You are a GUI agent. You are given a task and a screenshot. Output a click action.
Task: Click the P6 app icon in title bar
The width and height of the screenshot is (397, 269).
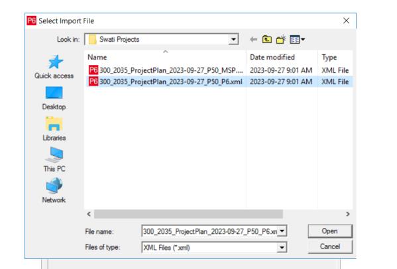(32, 21)
